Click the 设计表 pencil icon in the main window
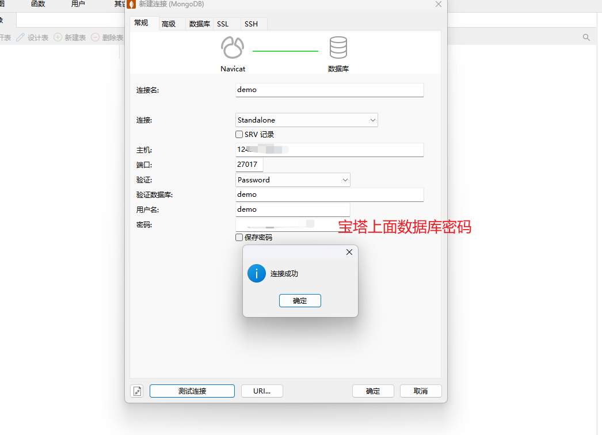 point(20,37)
